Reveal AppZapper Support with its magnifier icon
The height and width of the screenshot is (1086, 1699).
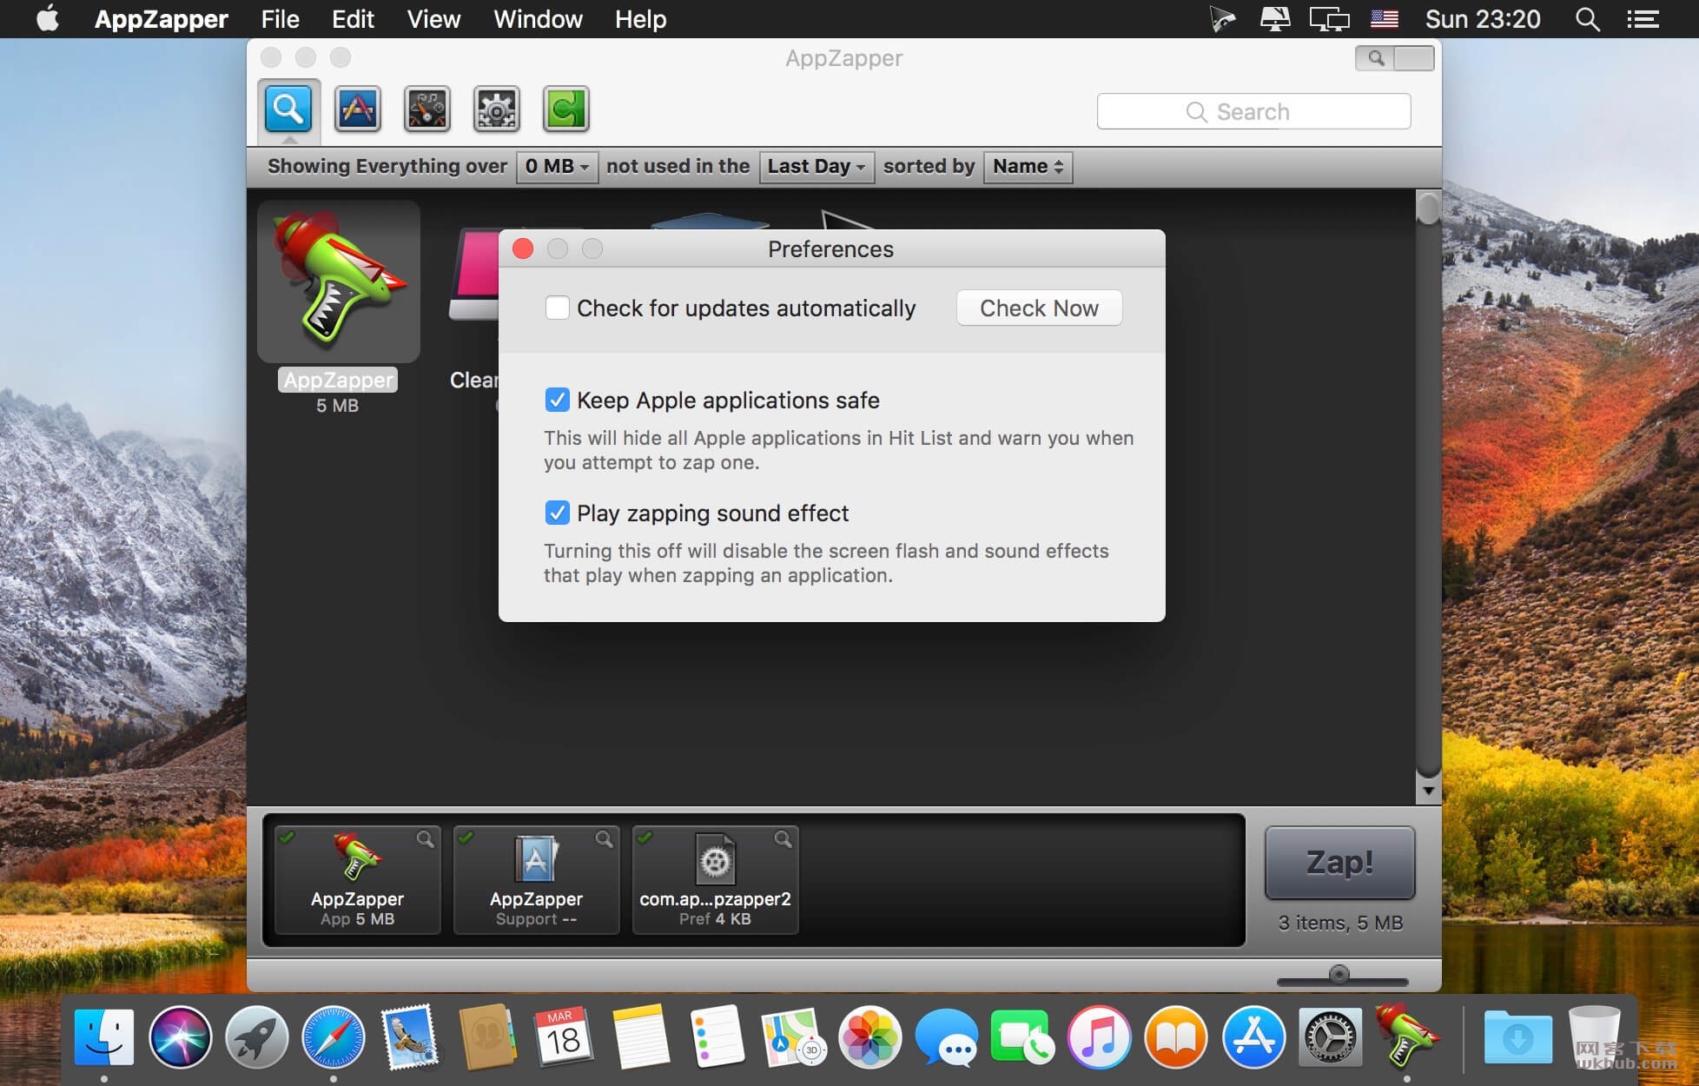(604, 839)
